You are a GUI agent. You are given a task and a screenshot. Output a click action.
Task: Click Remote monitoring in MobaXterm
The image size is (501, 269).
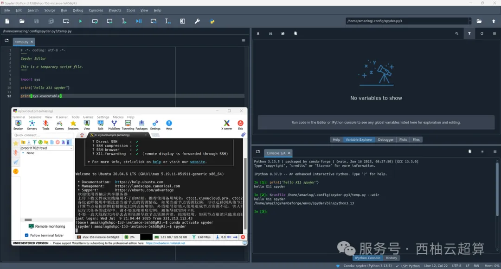coord(47,226)
